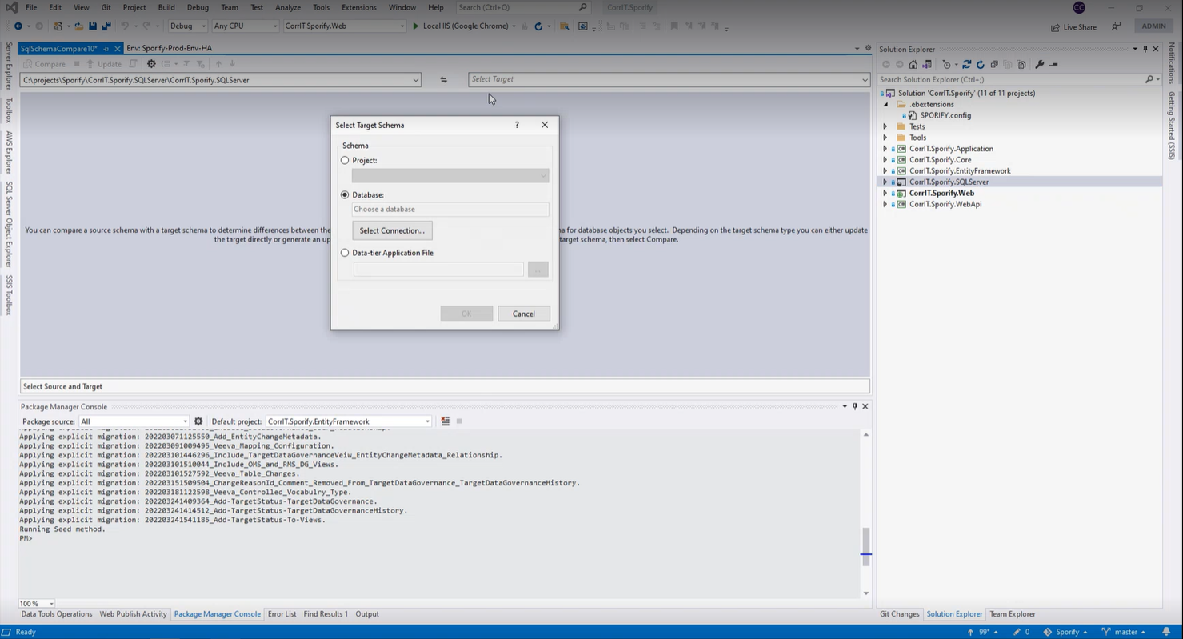Click the Home icon in Solution Explorer
Screen dimensions: 1183x639
pos(913,65)
